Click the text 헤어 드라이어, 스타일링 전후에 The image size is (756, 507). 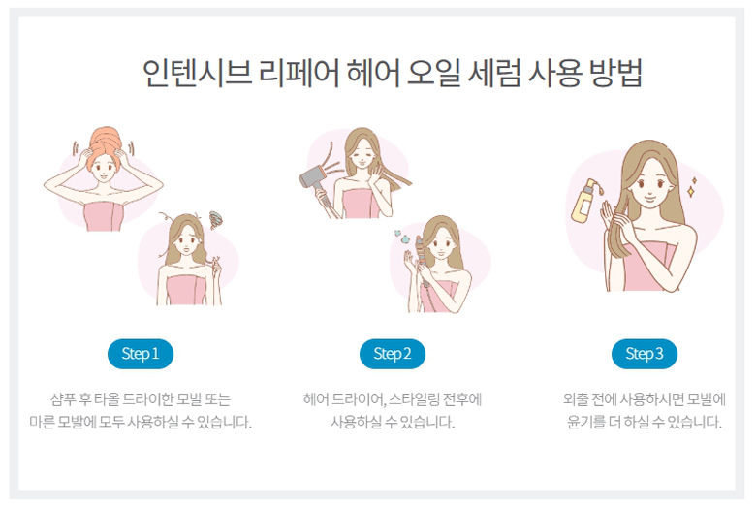[x=393, y=399]
